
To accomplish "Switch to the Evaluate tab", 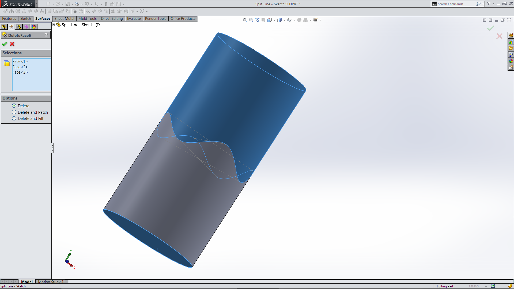I will pos(134,18).
